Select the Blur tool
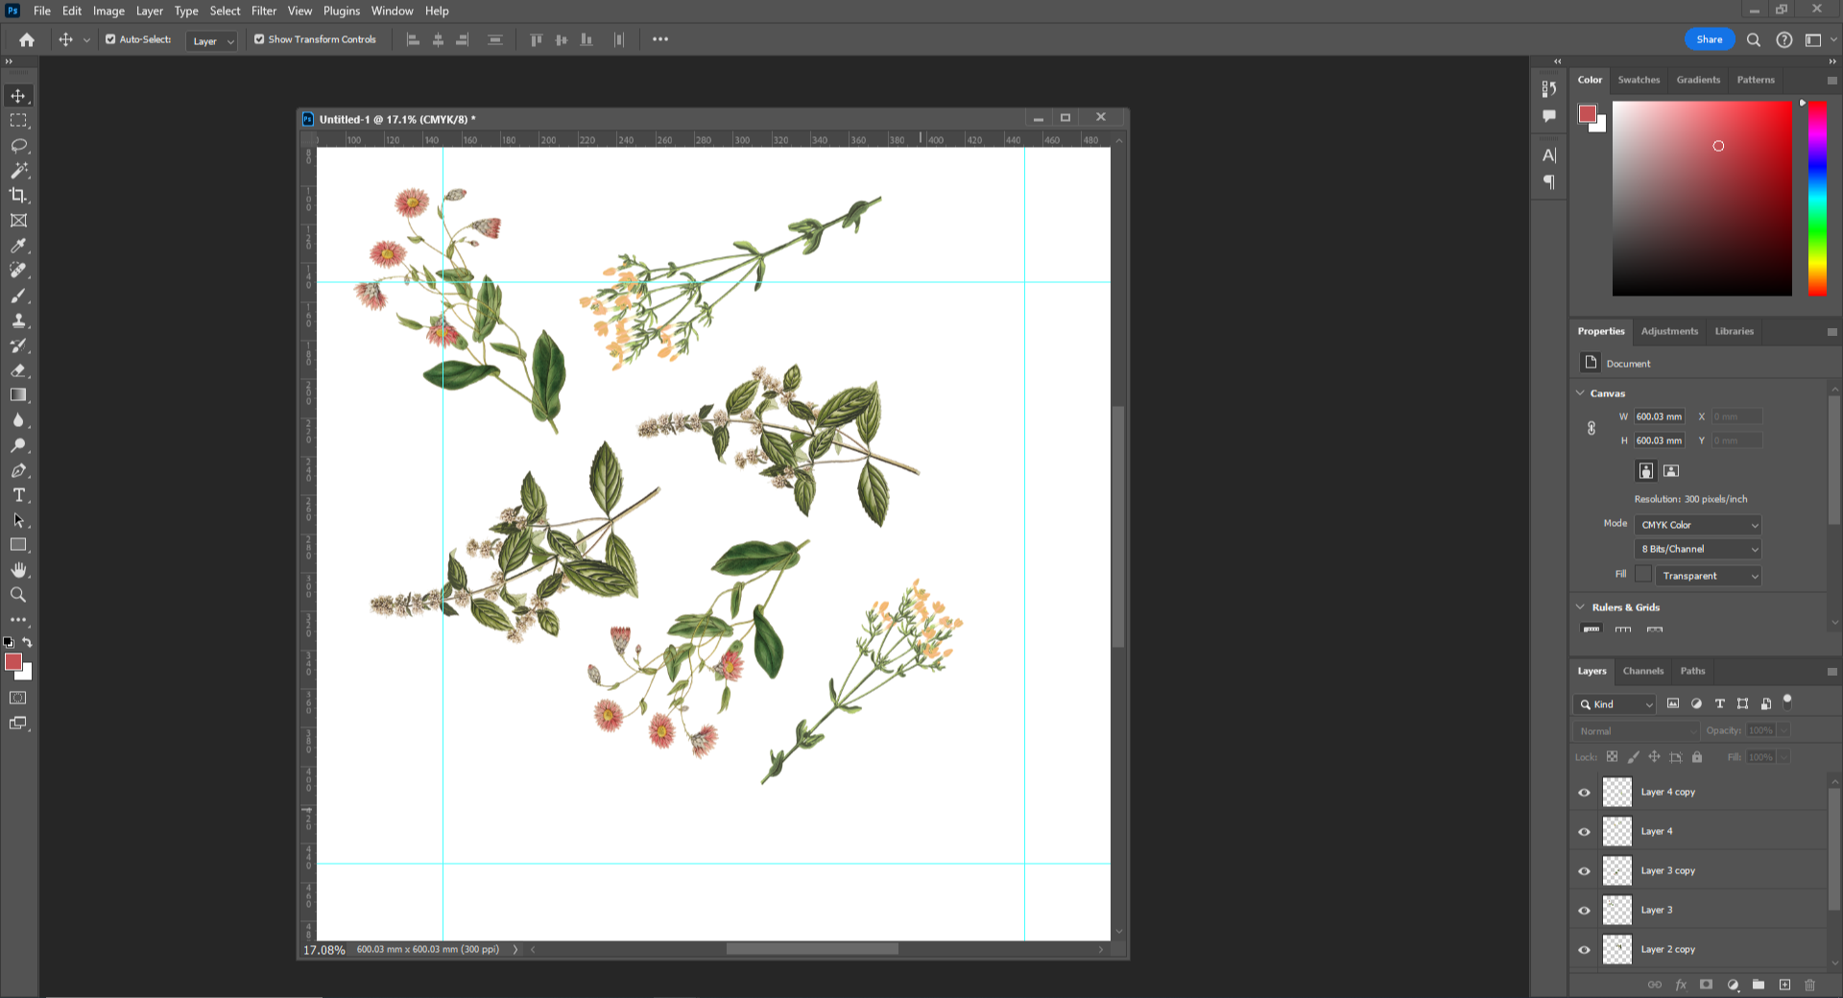This screenshot has height=998, width=1843. [18, 420]
